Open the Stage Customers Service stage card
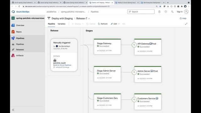This screenshot has height=113, width=201. coord(107,101)
